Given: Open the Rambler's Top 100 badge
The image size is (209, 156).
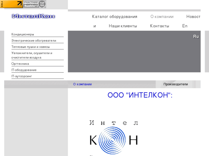Looking at the screenshot, I should point(35,4).
